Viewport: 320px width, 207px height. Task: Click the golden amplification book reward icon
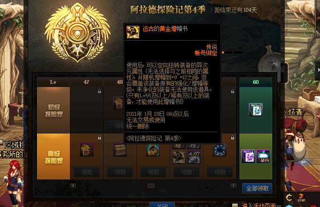click(x=179, y=157)
